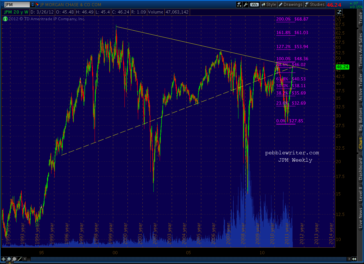Click the JPM Weekly text annotation

(295, 160)
